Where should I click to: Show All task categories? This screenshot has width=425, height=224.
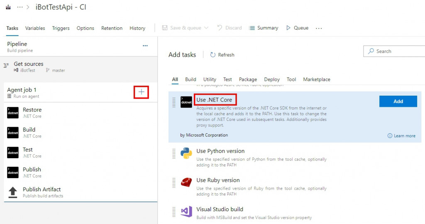pyautogui.click(x=175, y=79)
